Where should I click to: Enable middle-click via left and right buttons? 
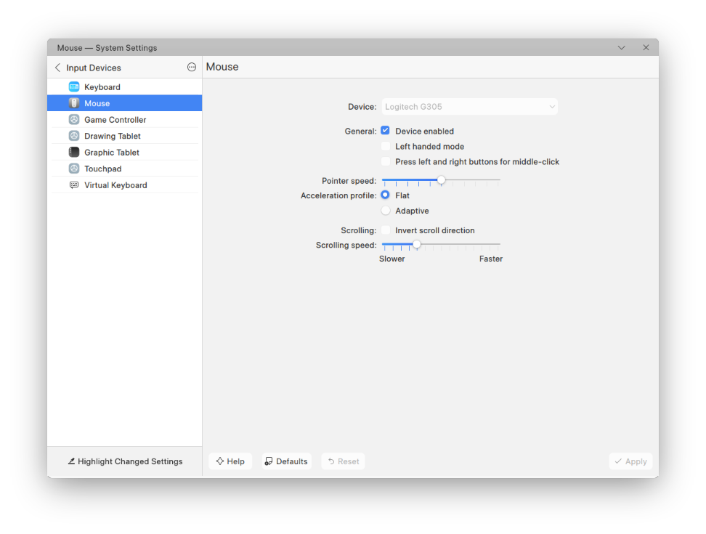(x=386, y=161)
